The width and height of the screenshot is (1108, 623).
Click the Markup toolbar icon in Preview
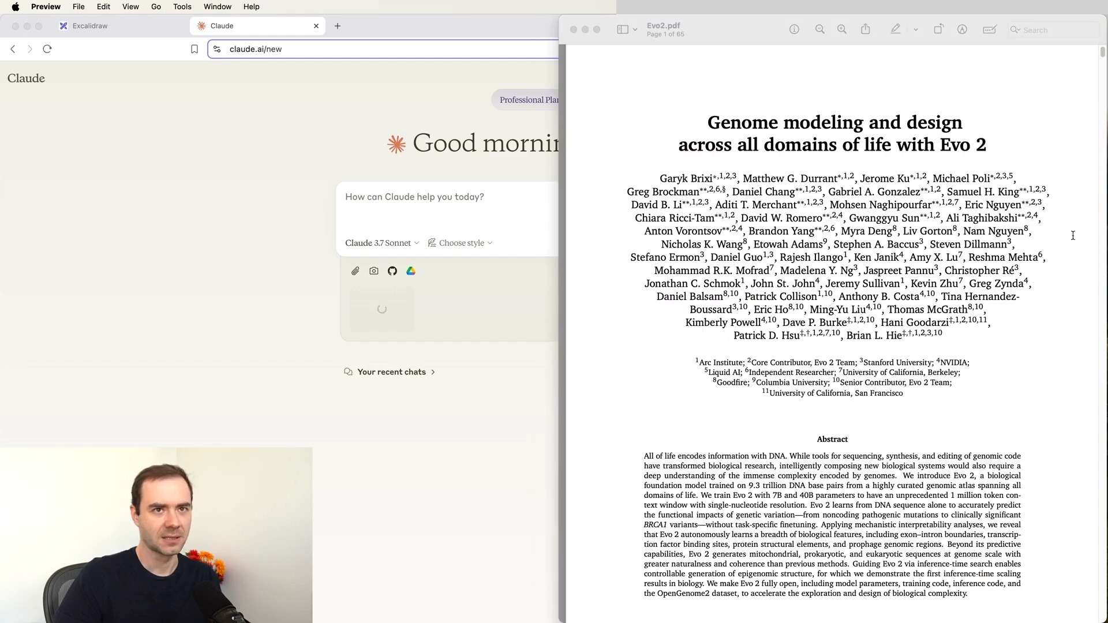tap(962, 29)
